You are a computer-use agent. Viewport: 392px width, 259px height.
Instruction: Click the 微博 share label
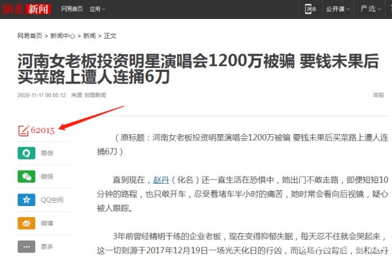47,223
